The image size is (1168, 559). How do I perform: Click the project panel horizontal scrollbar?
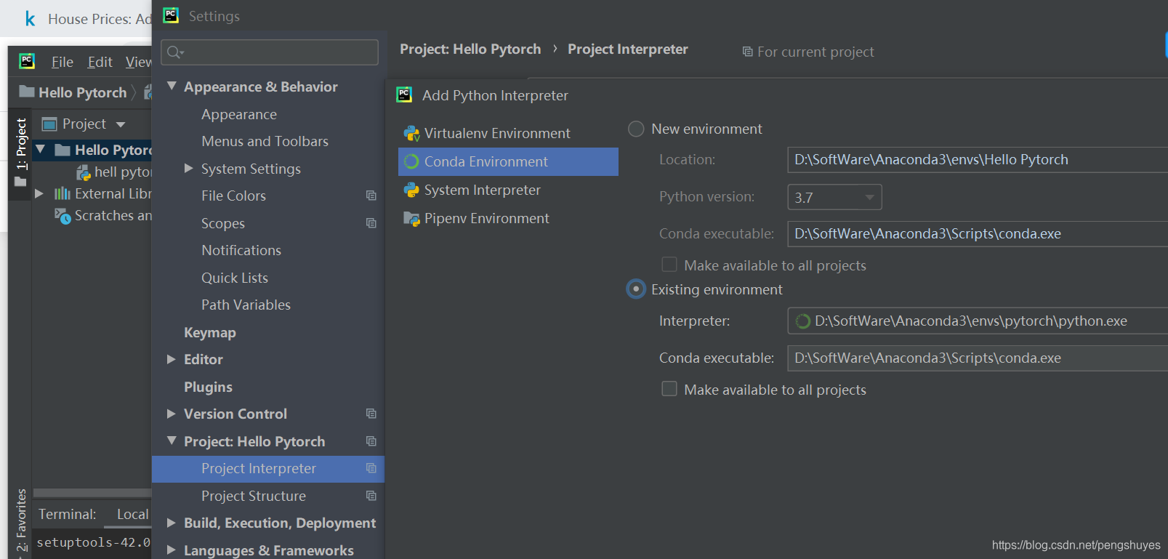point(92,493)
